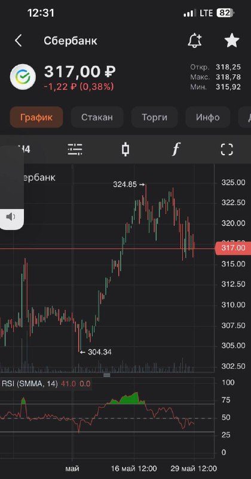Expand chart to fullscreen
The width and height of the screenshot is (251, 479).
click(x=226, y=150)
